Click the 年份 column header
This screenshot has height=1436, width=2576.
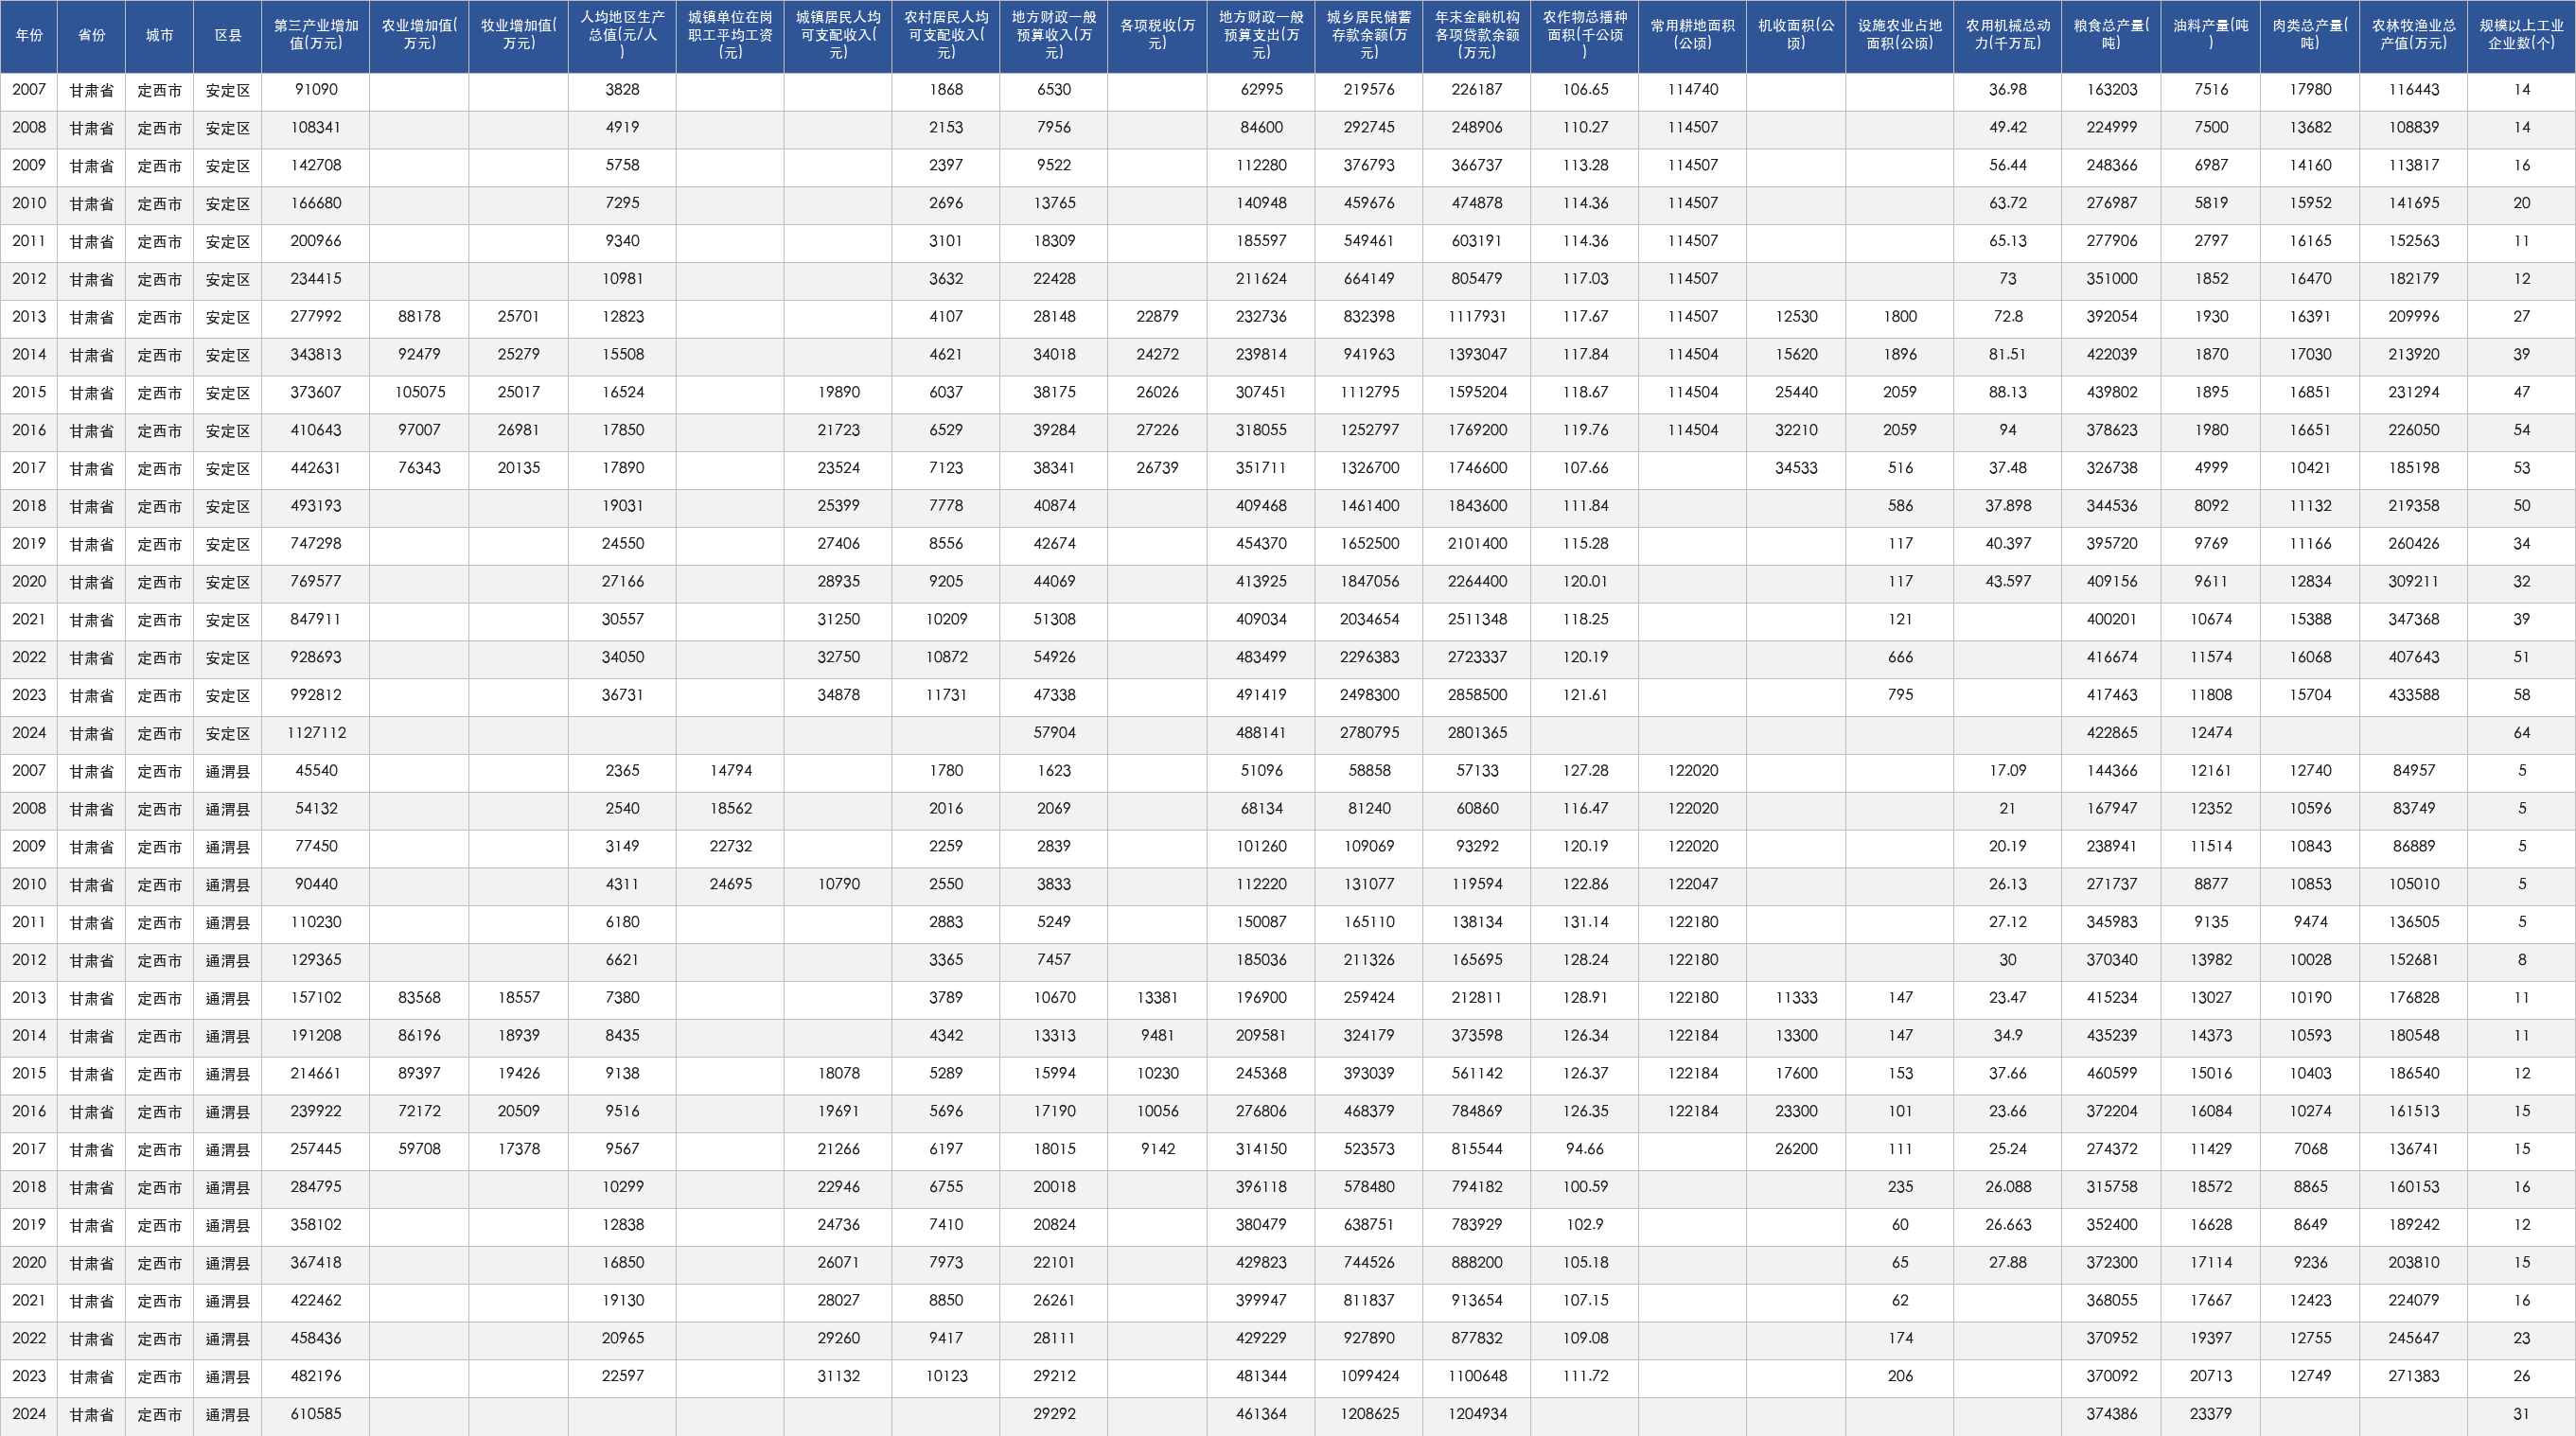(29, 35)
